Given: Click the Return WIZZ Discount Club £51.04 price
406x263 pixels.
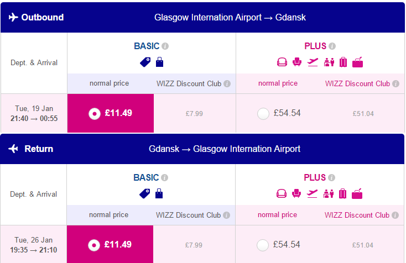Looking at the screenshot, I should pyautogui.click(x=363, y=245).
